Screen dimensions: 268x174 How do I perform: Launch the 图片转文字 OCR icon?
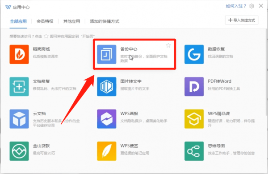click(107, 87)
